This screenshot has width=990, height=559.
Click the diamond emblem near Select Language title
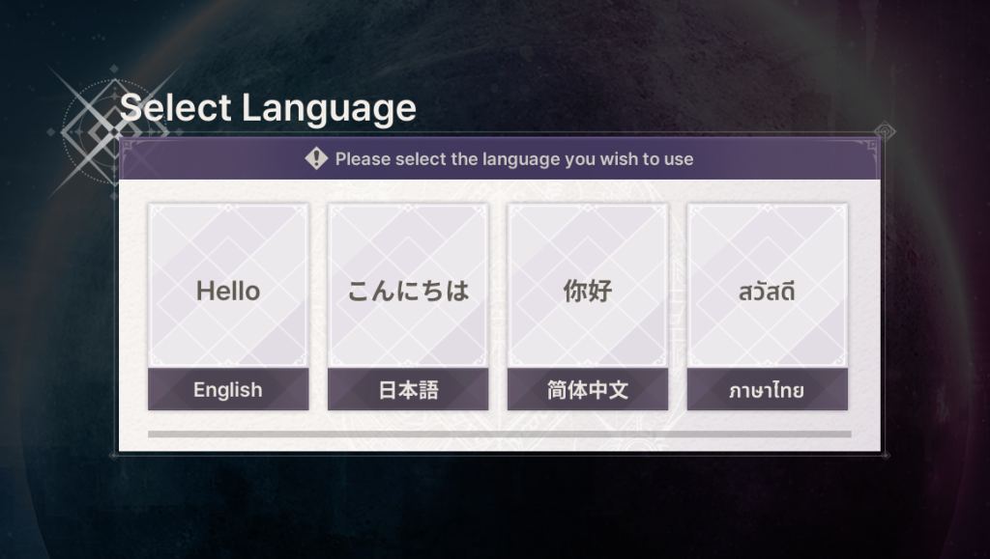point(114,130)
